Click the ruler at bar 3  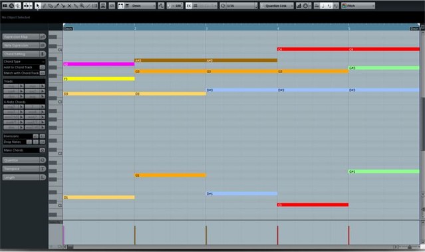(206, 28)
